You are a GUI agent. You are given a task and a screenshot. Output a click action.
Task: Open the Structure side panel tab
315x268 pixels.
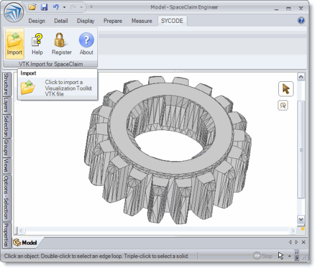[x=6, y=84]
